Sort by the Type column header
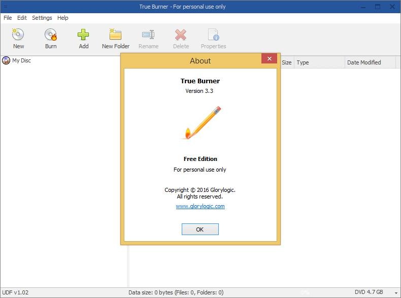Screen dimensions: 401x298 tap(319, 62)
